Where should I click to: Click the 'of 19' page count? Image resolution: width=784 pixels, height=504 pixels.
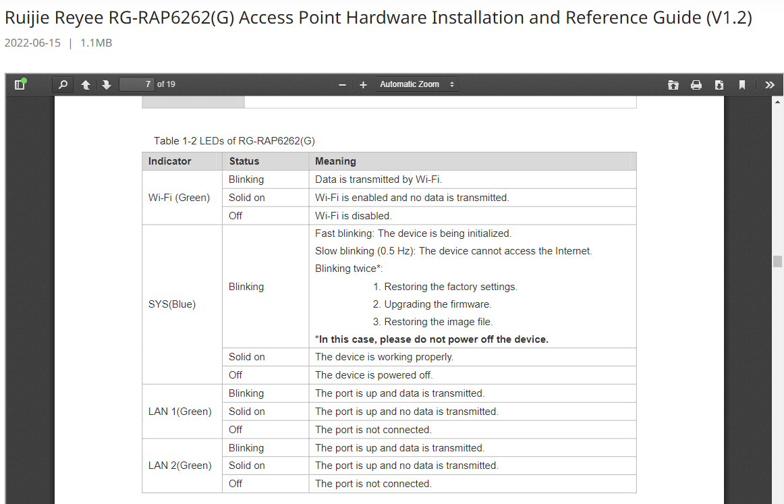(x=166, y=84)
